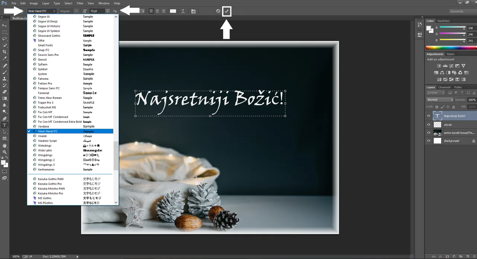Cancel the current text edit
Viewport: 477px width, 259px height.
coord(218,11)
